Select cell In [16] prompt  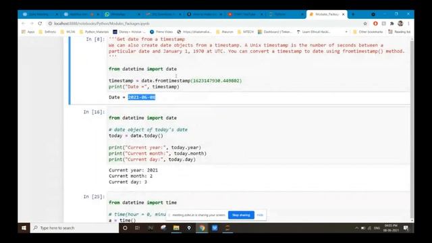coord(94,112)
